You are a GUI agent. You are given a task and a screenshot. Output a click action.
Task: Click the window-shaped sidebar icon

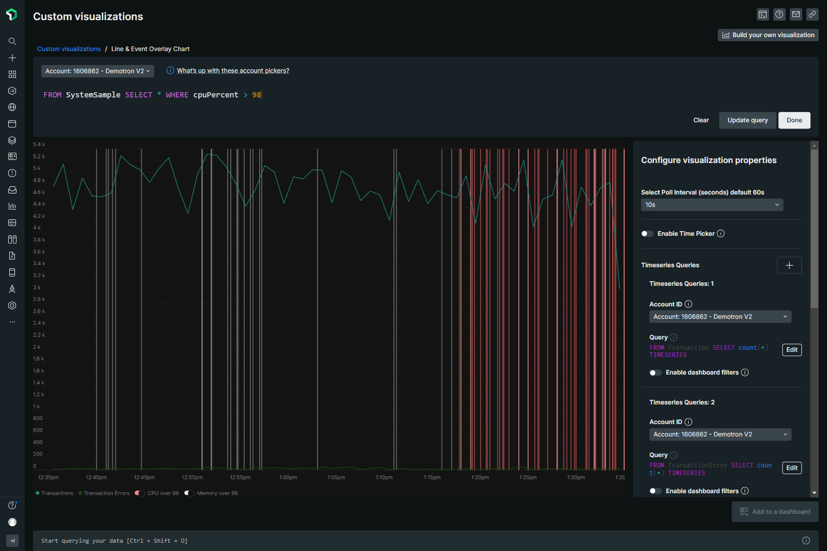12,124
